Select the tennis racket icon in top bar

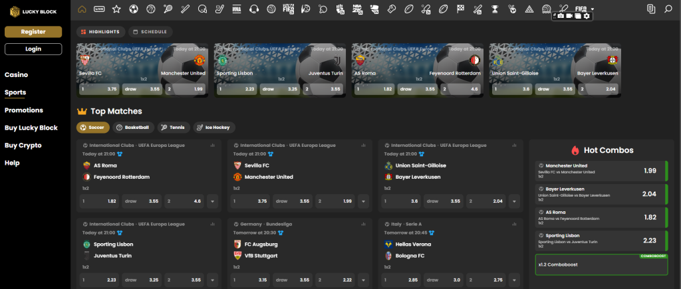(x=168, y=9)
